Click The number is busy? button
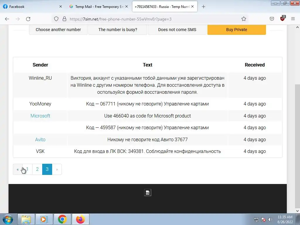 coord(118,30)
